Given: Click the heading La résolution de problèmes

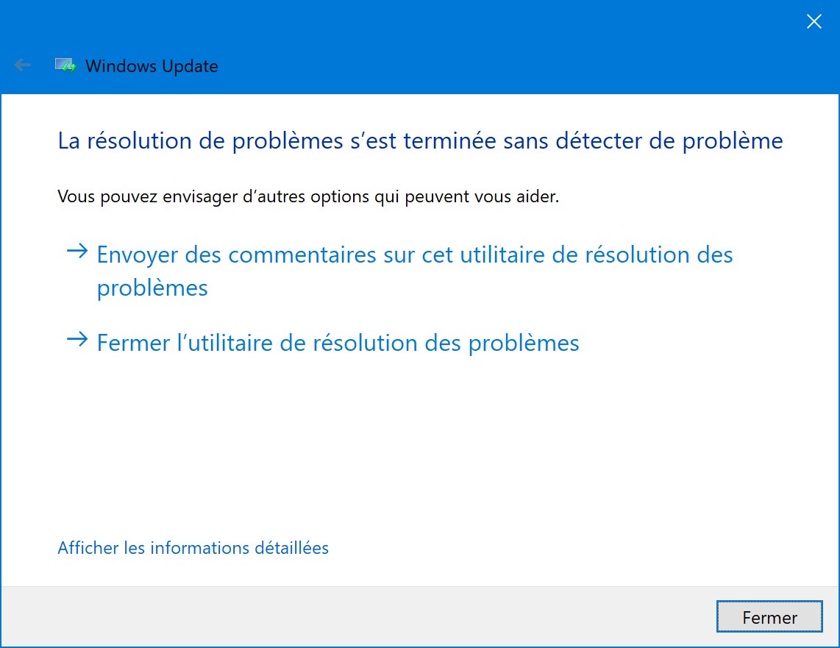Looking at the screenshot, I should tap(420, 141).
